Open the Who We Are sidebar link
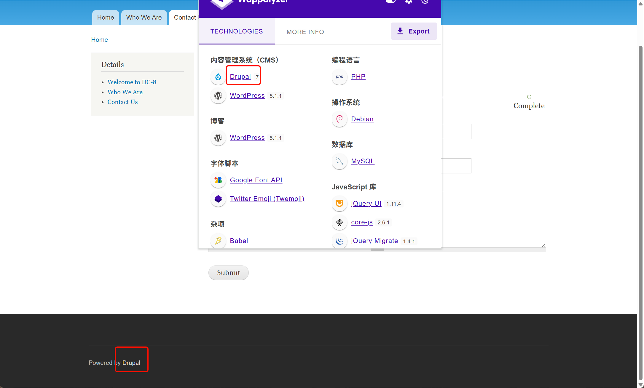Image resolution: width=644 pixels, height=388 pixels. 125,92
